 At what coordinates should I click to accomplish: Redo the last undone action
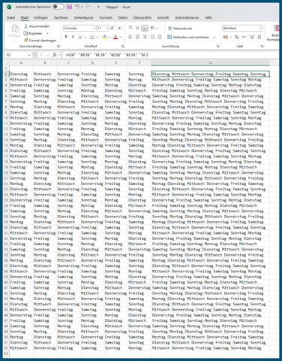(88, 7)
